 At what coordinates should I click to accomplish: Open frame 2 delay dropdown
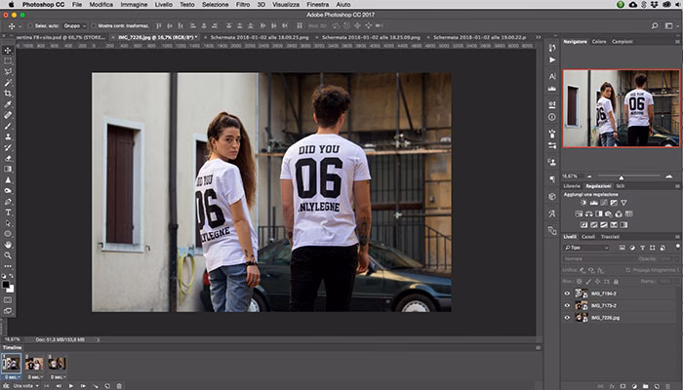coord(35,377)
